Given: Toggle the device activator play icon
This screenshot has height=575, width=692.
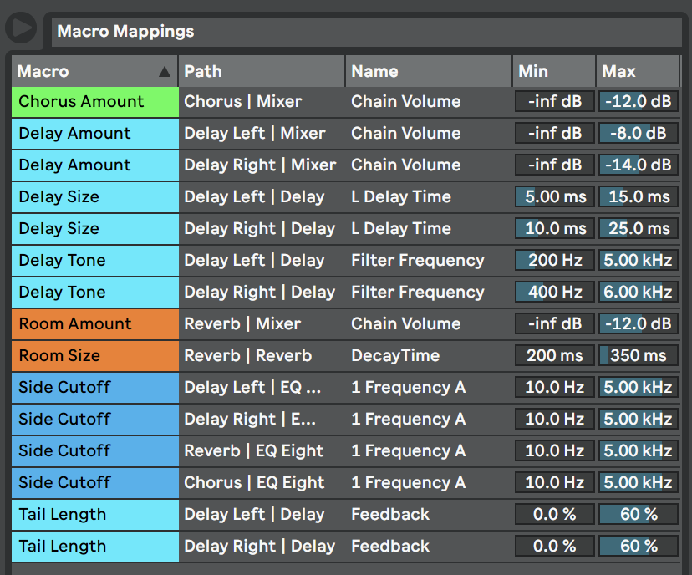Looking at the screenshot, I should point(21,28).
